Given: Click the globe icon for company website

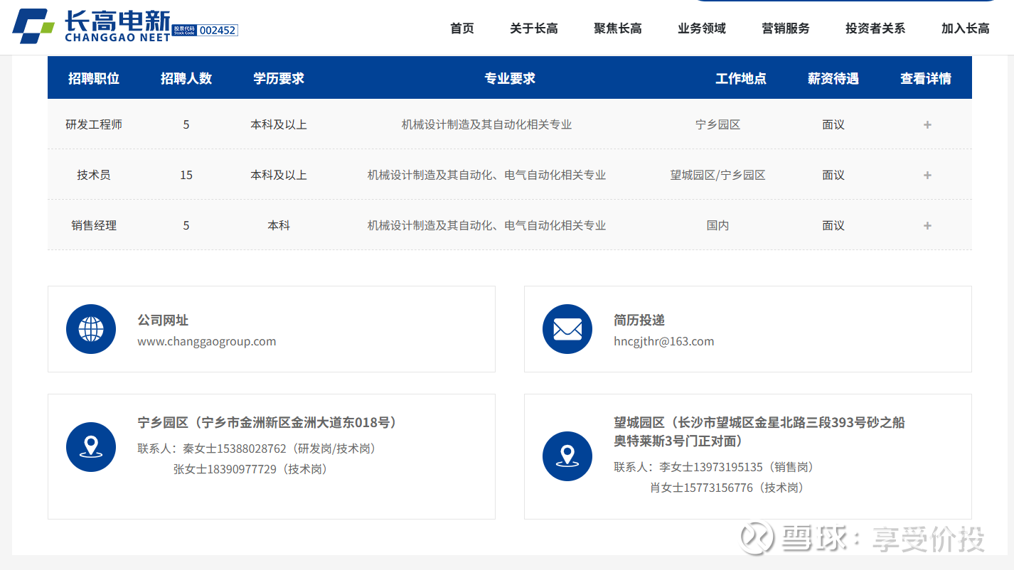Looking at the screenshot, I should pyautogui.click(x=91, y=329).
